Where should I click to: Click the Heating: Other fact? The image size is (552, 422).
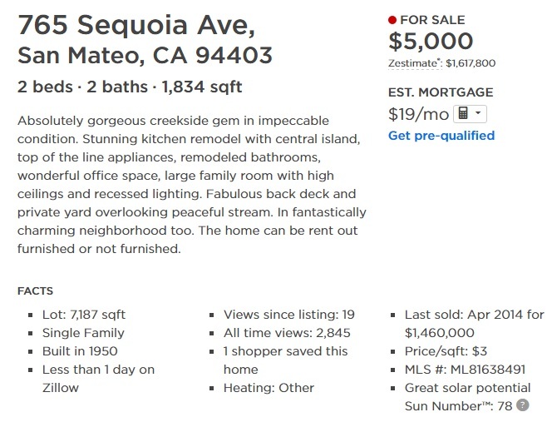click(x=269, y=388)
